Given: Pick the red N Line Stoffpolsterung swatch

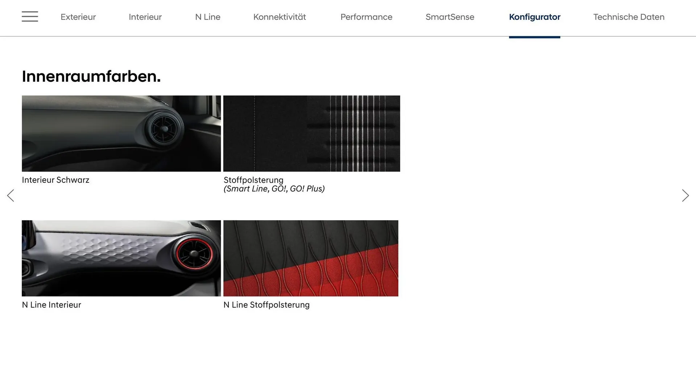Looking at the screenshot, I should (311, 258).
